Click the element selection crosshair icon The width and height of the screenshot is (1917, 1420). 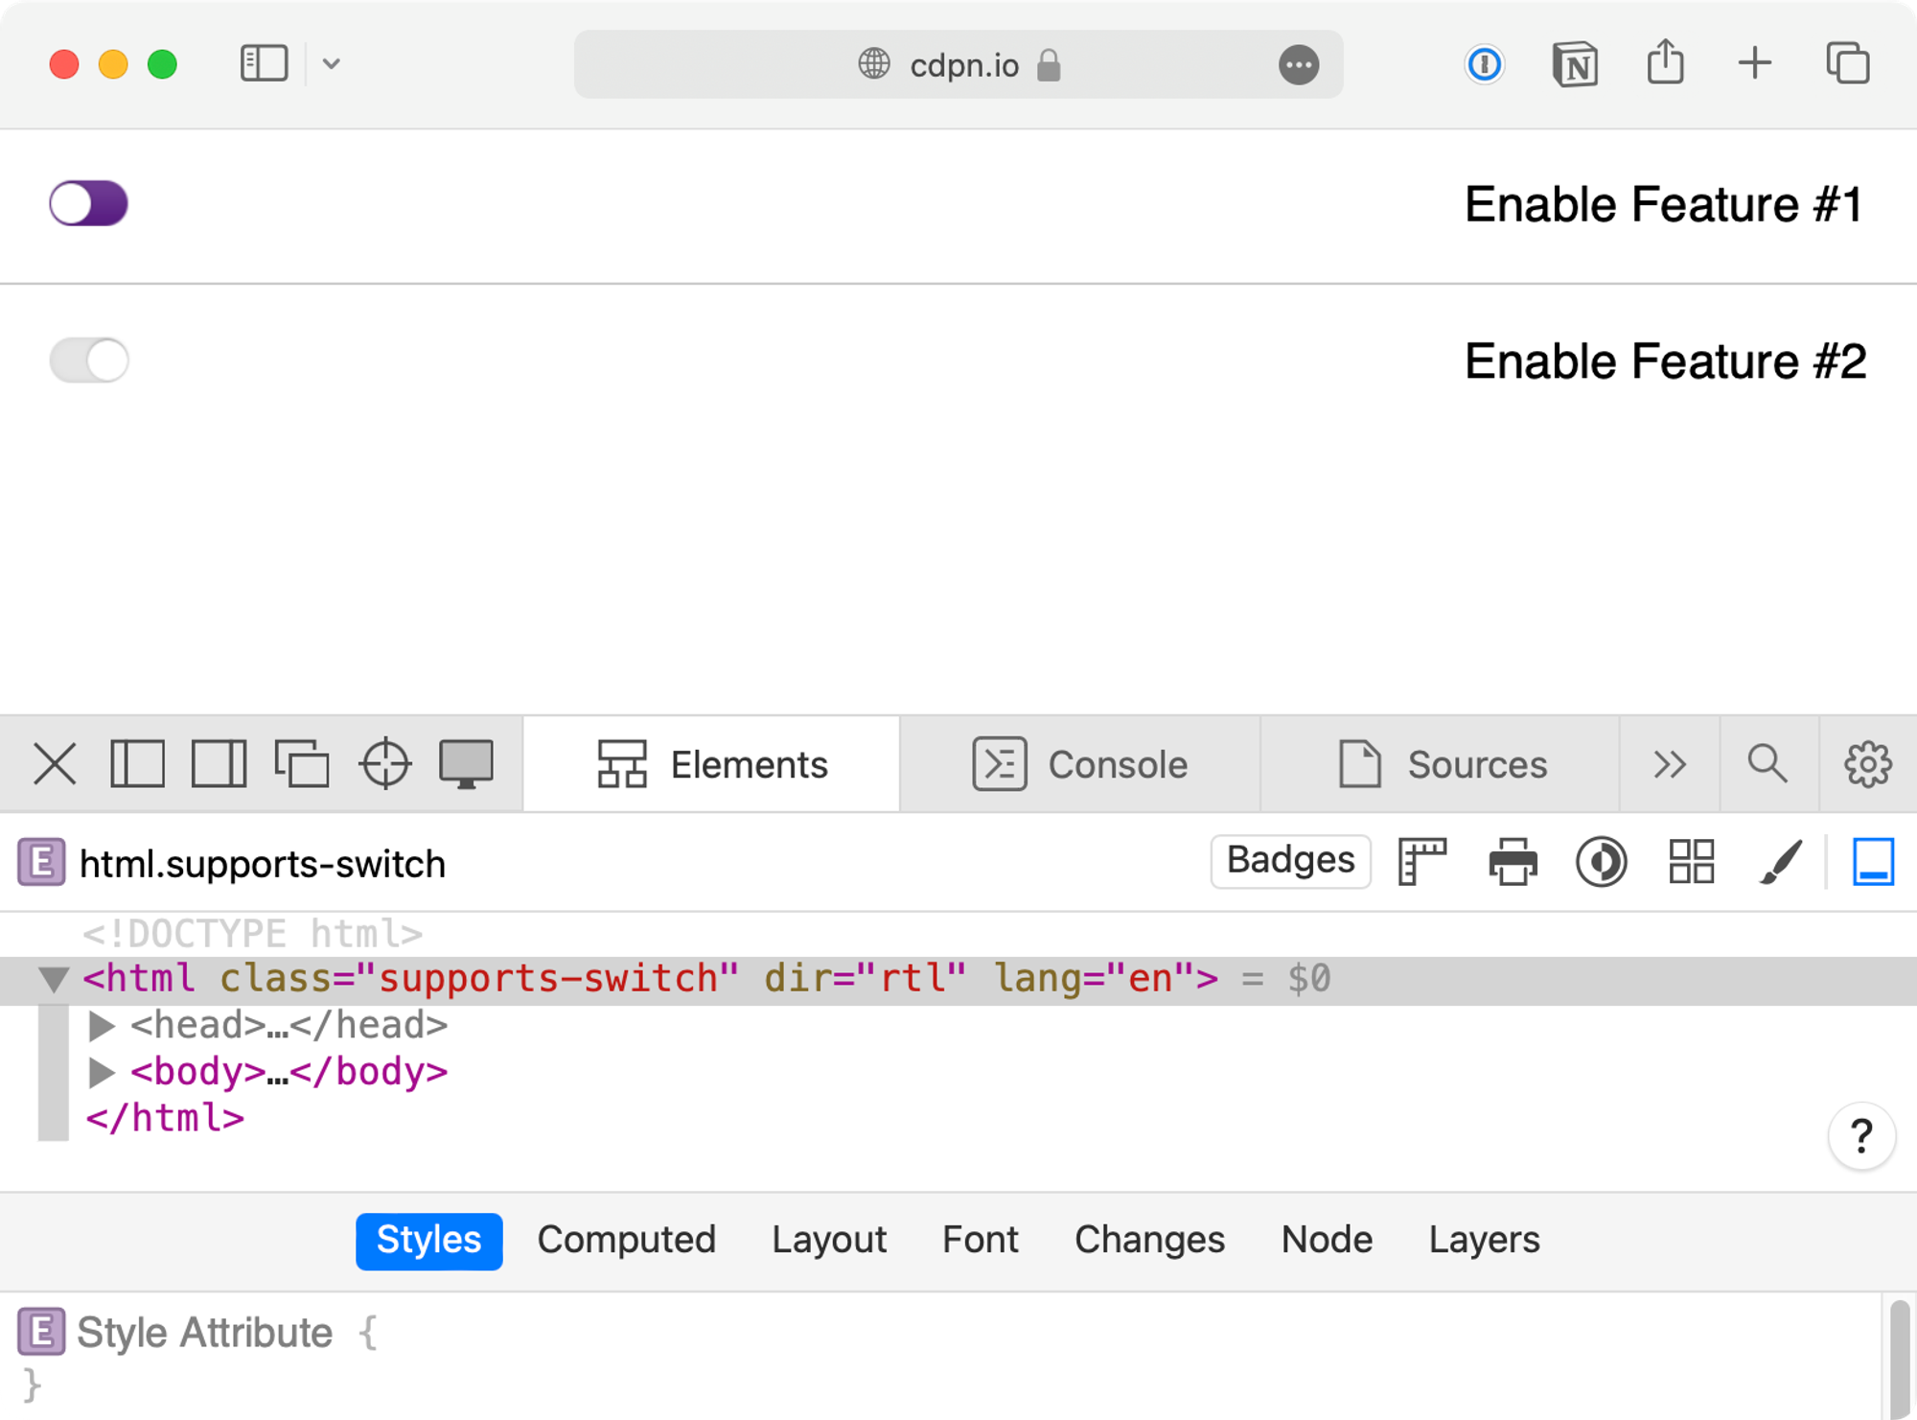[x=385, y=764]
